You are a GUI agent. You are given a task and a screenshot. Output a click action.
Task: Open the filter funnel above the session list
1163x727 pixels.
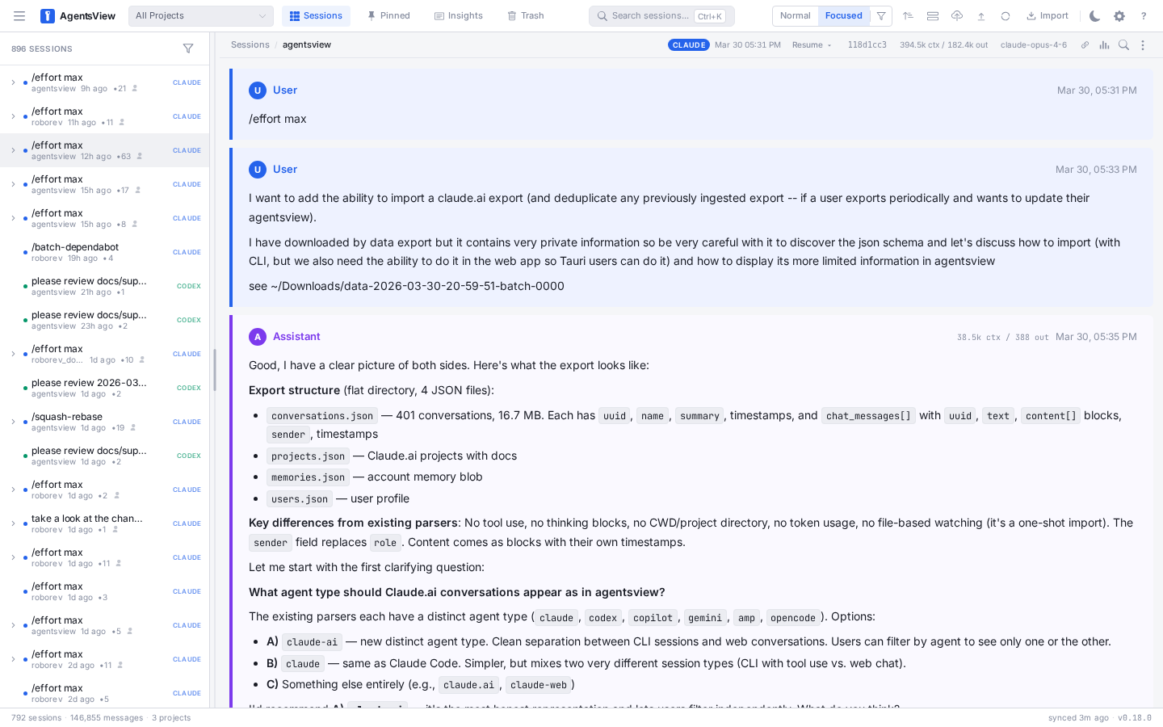pyautogui.click(x=188, y=48)
